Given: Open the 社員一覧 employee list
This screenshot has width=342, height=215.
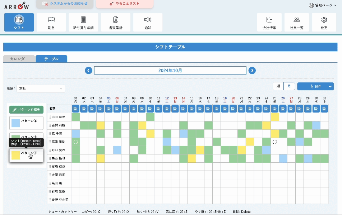Looking at the screenshot, I should click(296, 22).
